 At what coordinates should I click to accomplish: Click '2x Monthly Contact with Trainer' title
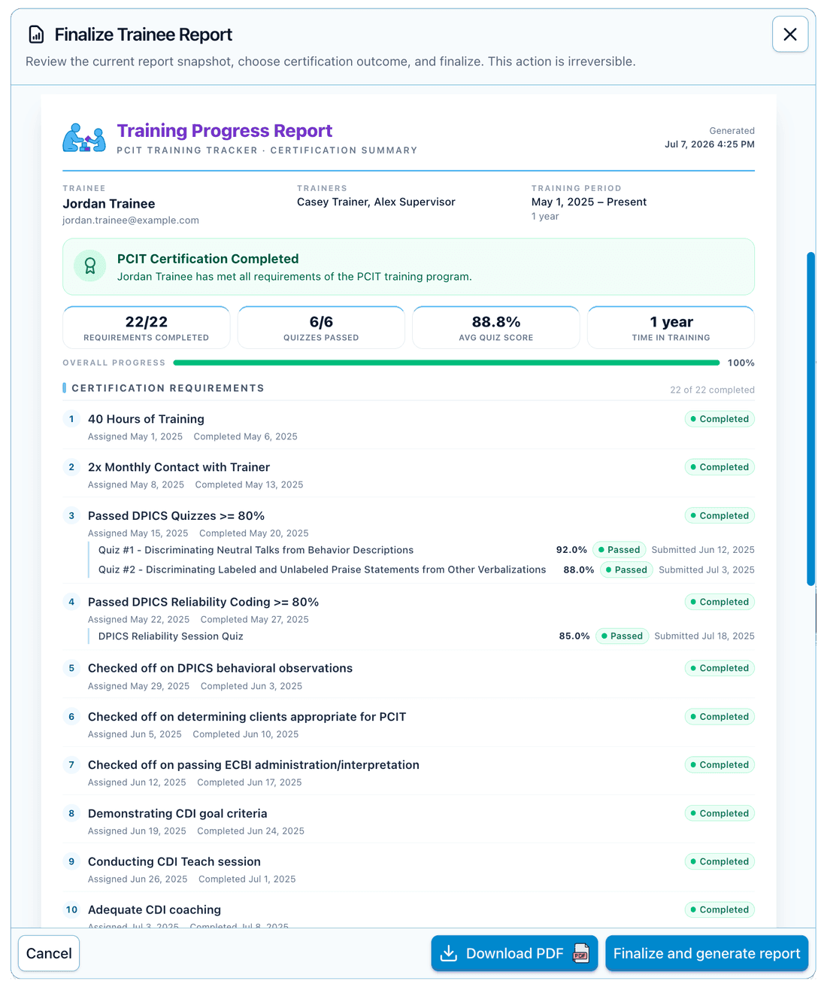[x=179, y=467]
